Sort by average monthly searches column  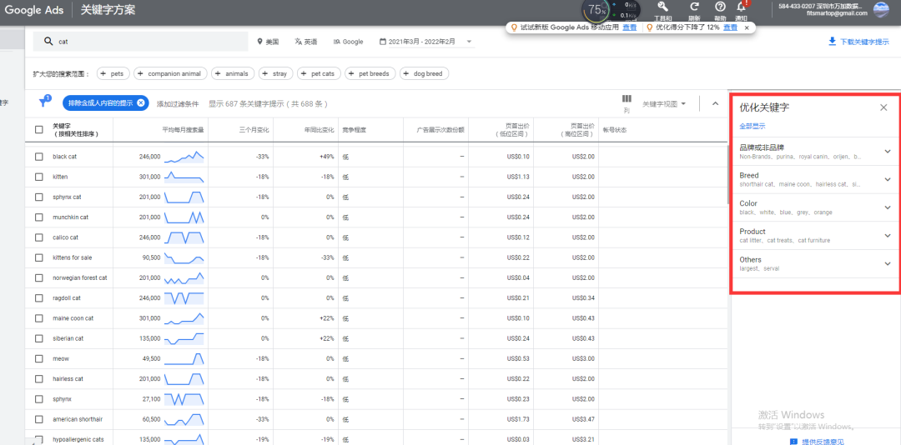[182, 130]
